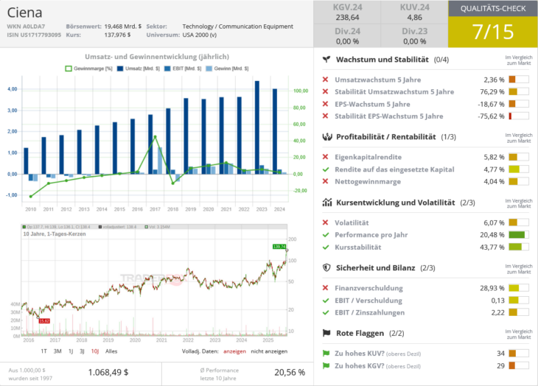Click the red X beside Finanzverschuldung
538x386 pixels.
(325, 287)
